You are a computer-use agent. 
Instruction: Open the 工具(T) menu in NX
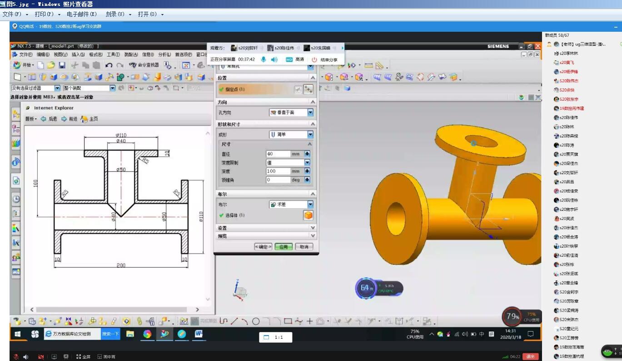coord(114,54)
